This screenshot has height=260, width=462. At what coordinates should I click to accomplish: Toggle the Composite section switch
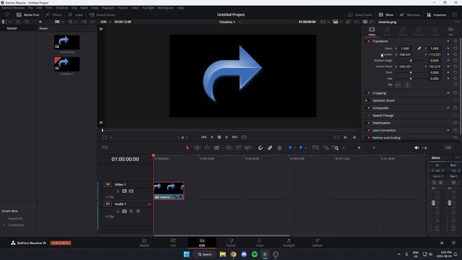pyautogui.click(x=368, y=108)
